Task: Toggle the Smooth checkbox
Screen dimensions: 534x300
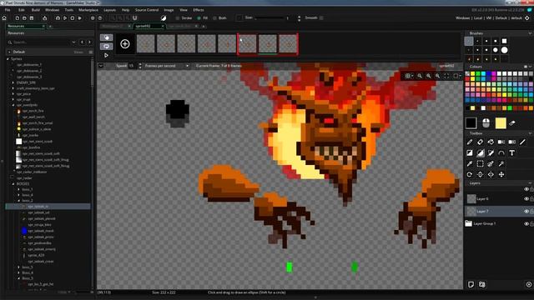Action: tap(321, 17)
